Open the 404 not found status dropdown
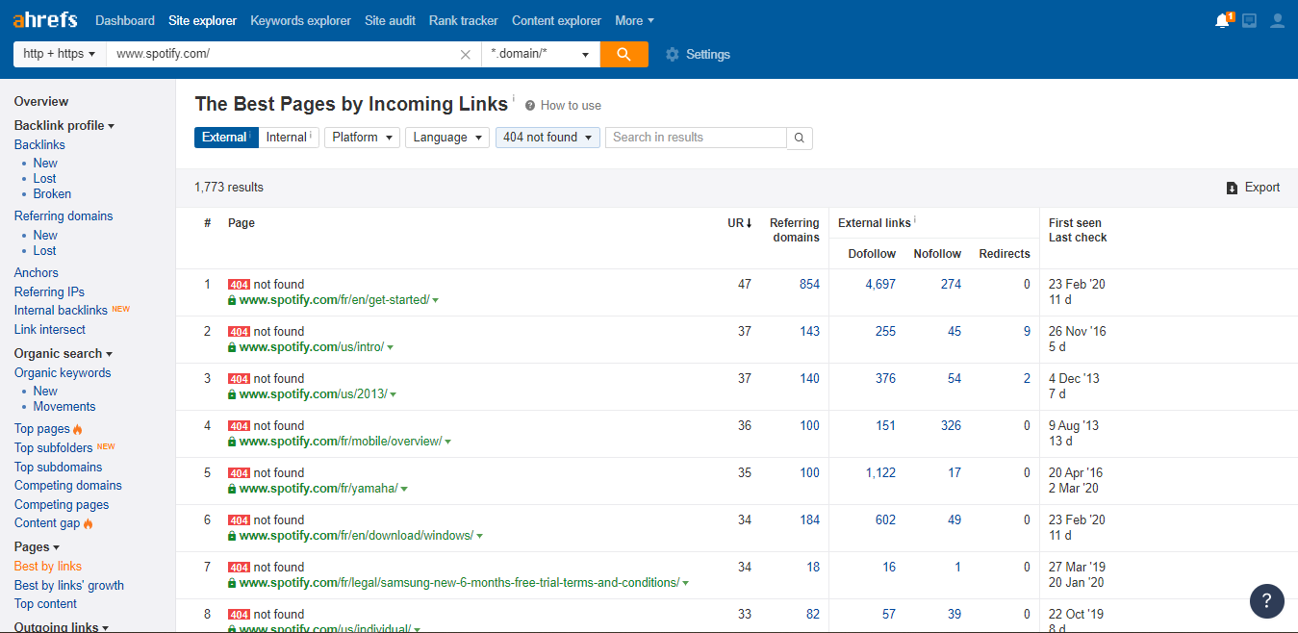The image size is (1298, 633). [547, 138]
